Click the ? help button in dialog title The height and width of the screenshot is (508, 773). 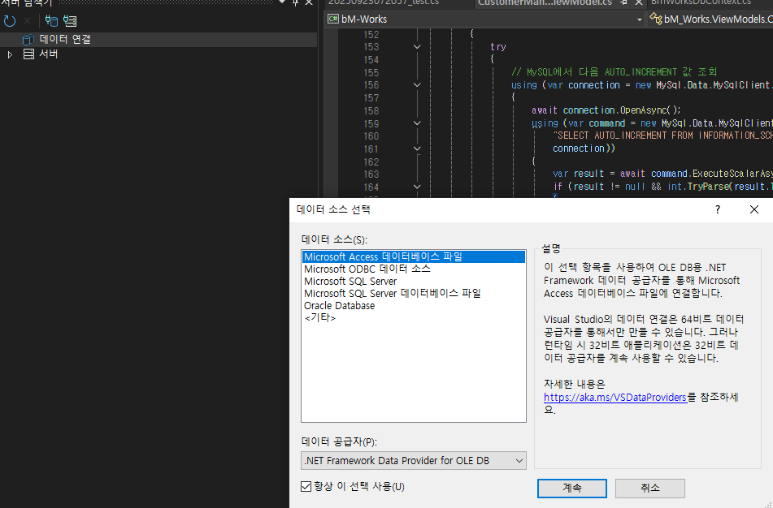coord(718,209)
